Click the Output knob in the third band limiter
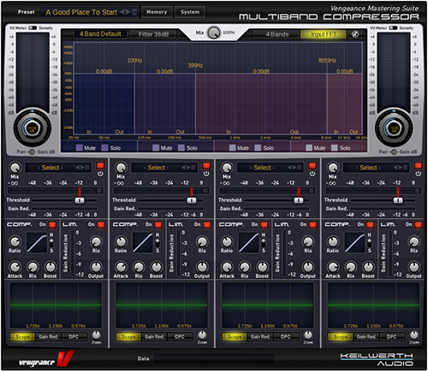The height and width of the screenshot is (372, 428). click(x=308, y=267)
